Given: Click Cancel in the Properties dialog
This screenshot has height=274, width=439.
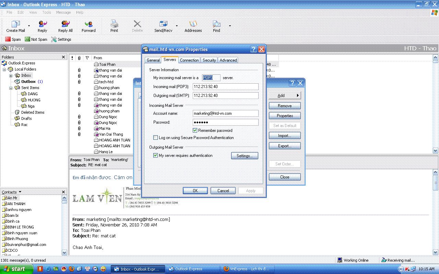Looking at the screenshot, I should pos(223,191).
